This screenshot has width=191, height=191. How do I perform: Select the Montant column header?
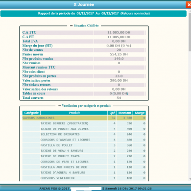click(x=125, y=113)
